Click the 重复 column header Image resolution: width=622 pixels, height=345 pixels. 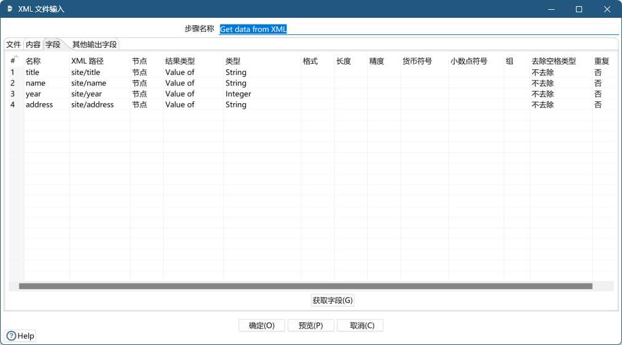tap(603, 61)
